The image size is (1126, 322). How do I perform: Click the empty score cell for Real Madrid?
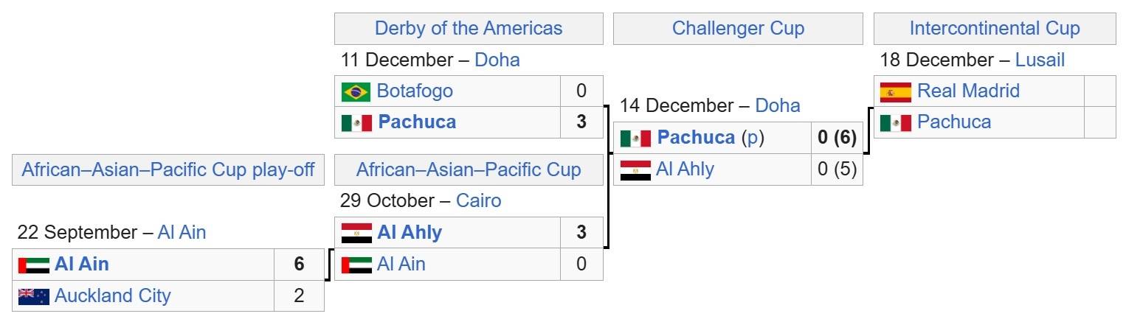click(1099, 91)
